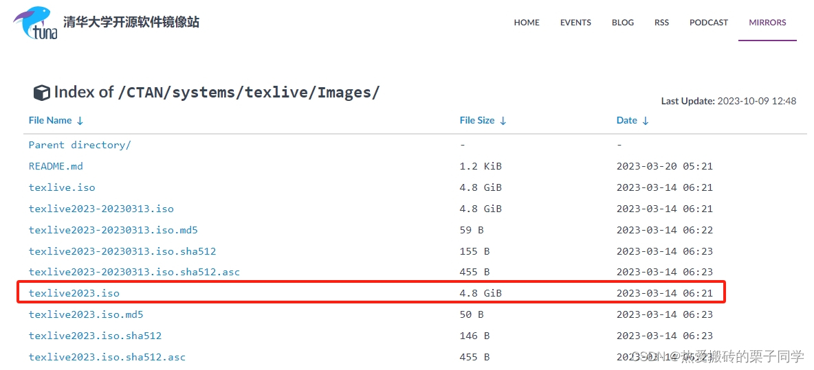Click the File Name column header

click(x=49, y=120)
